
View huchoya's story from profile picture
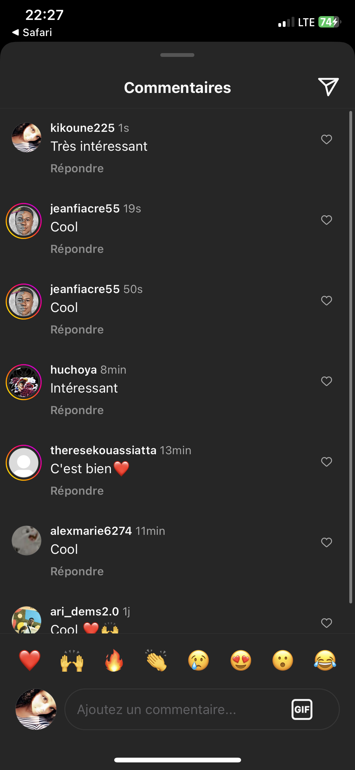(x=24, y=382)
